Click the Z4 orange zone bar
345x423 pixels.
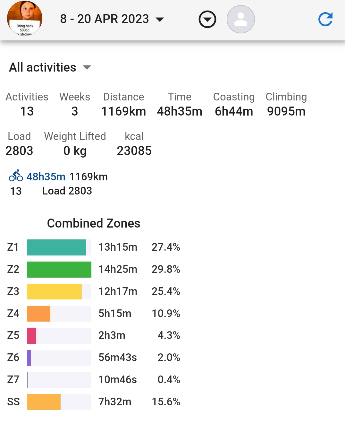coord(39,314)
